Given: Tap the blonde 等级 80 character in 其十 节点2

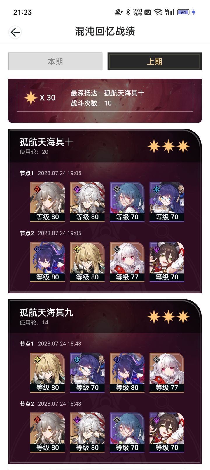Looking at the screenshot, I should 87,262.
